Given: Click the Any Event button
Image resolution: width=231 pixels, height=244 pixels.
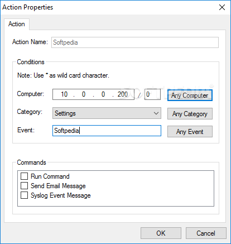Looking at the screenshot, I should point(190,132).
